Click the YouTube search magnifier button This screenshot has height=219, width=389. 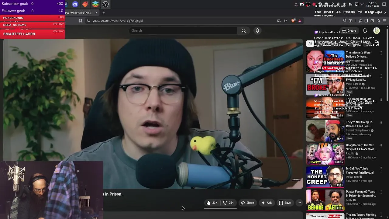click(244, 30)
